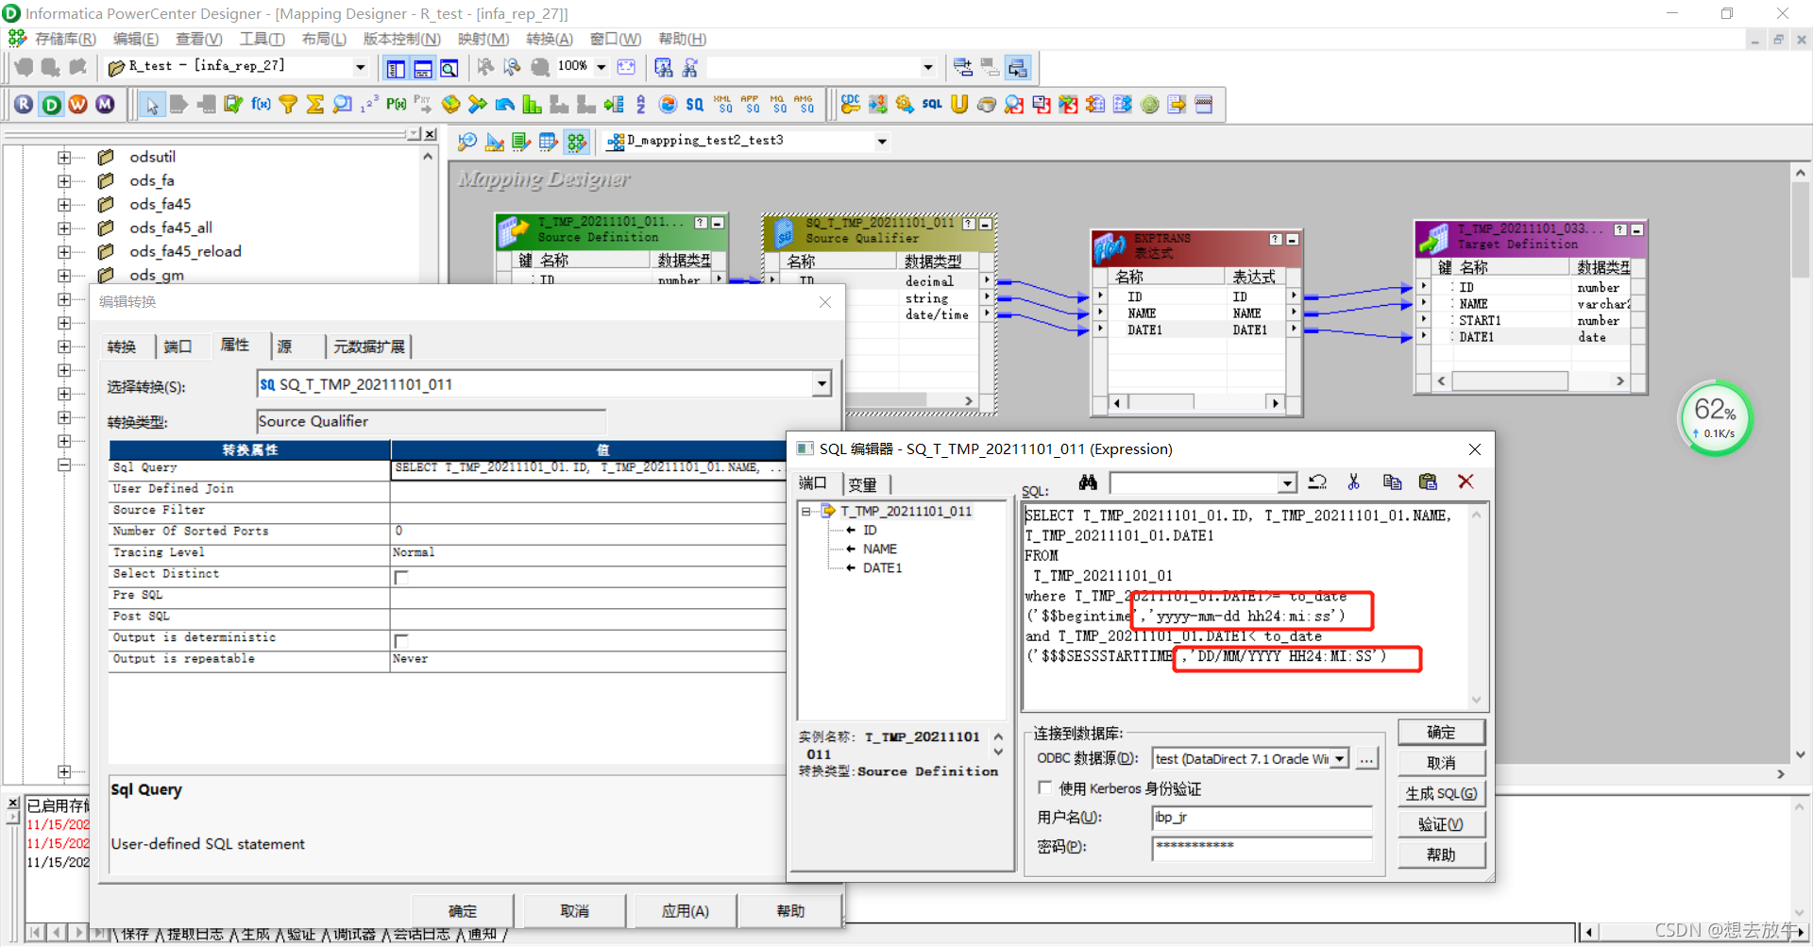Click the binoculars find icon in SQL editor
Viewport: 1813px width, 947px height.
(1088, 482)
